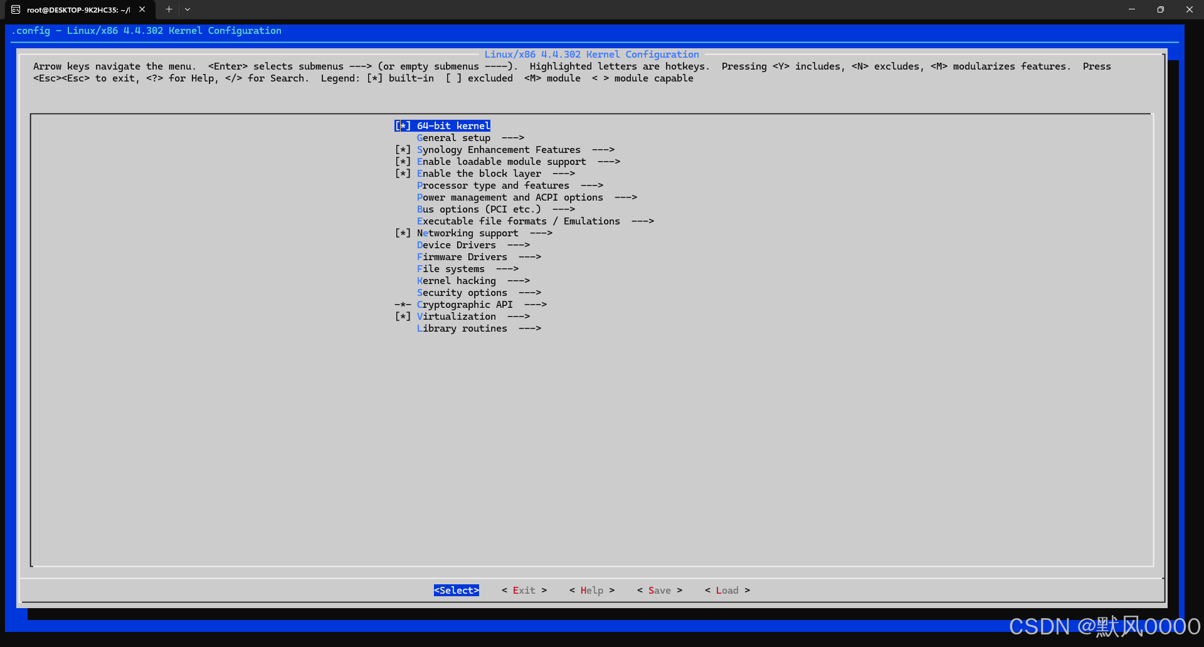Click the Load button

[x=727, y=591]
